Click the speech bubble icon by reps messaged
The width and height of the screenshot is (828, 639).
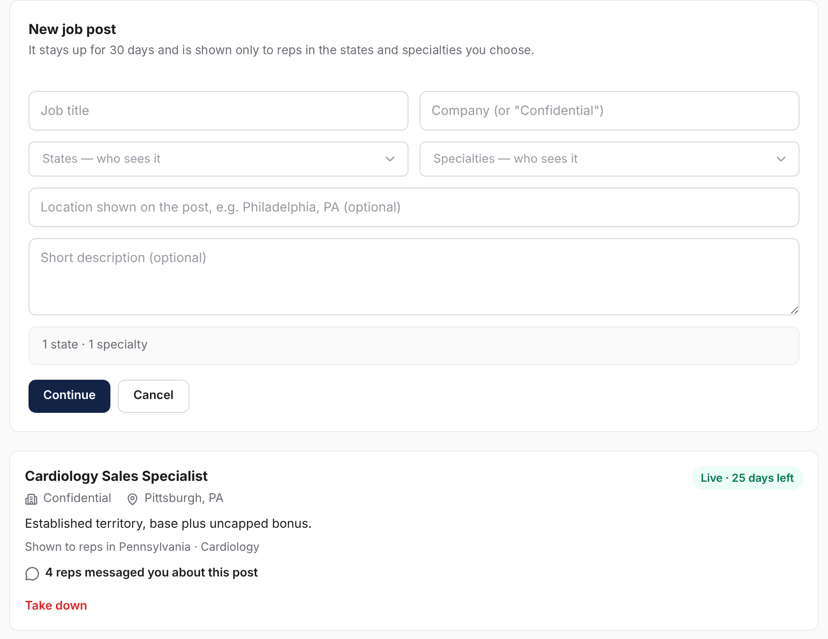[x=32, y=573]
